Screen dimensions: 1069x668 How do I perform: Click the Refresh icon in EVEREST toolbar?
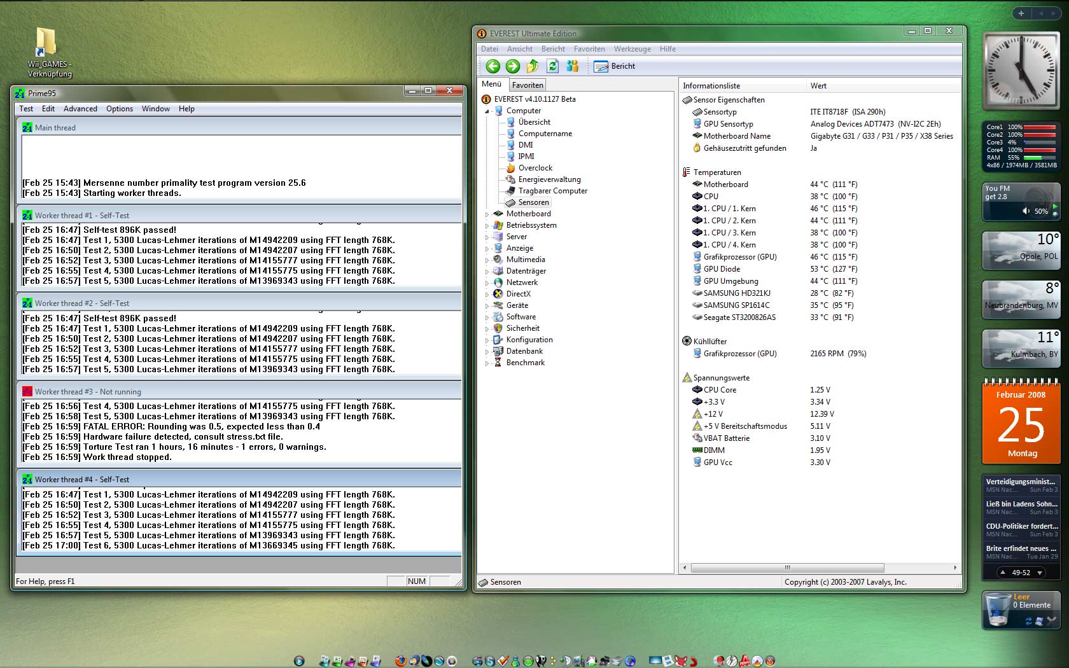pos(552,66)
